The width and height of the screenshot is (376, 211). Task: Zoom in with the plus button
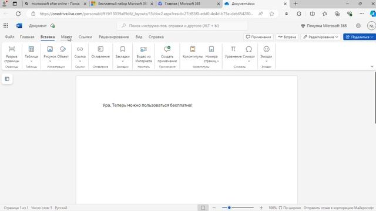coord(261,208)
